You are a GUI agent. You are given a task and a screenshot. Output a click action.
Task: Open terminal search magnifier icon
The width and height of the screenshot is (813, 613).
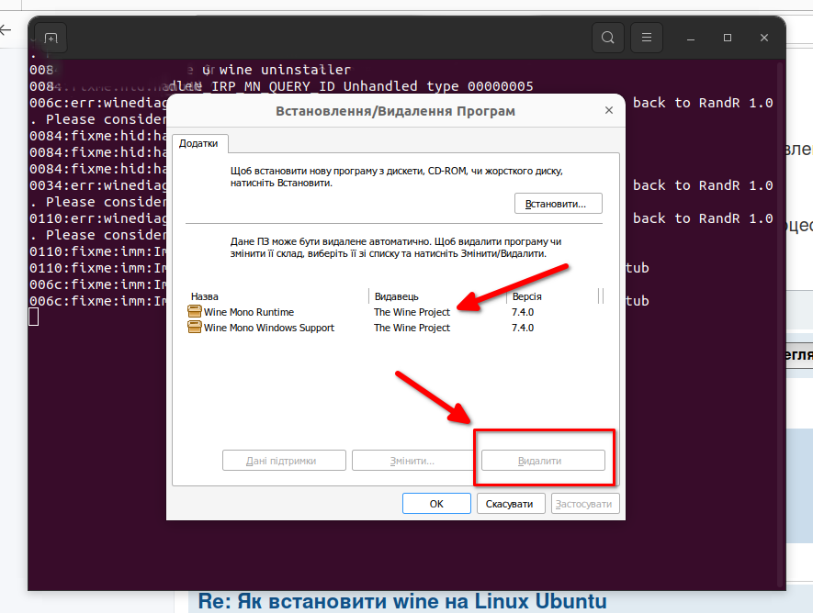click(x=607, y=38)
